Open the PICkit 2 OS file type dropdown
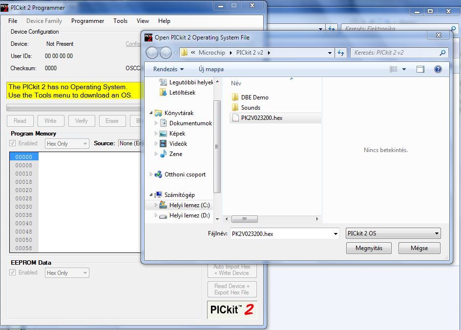 (393, 233)
